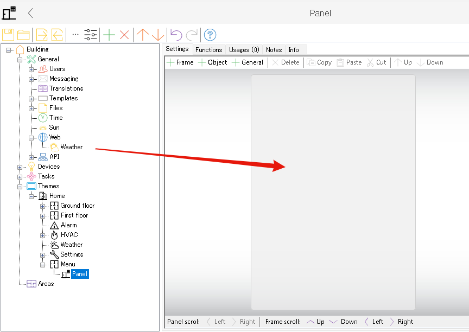This screenshot has width=469, height=332.
Task: Click the Import arrow-left document icon
Action: click(57, 35)
